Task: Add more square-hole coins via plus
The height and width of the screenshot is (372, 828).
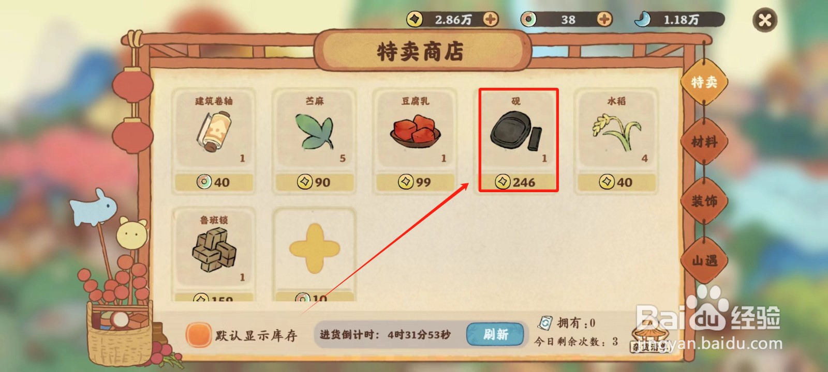Action: [491, 20]
